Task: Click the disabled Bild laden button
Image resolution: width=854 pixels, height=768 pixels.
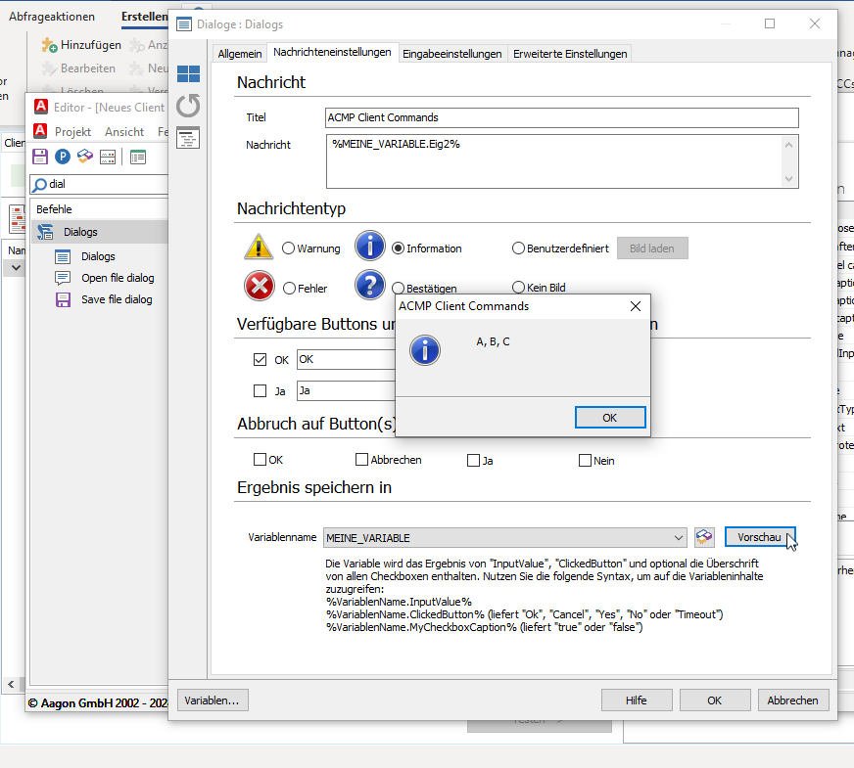Action: (x=652, y=248)
